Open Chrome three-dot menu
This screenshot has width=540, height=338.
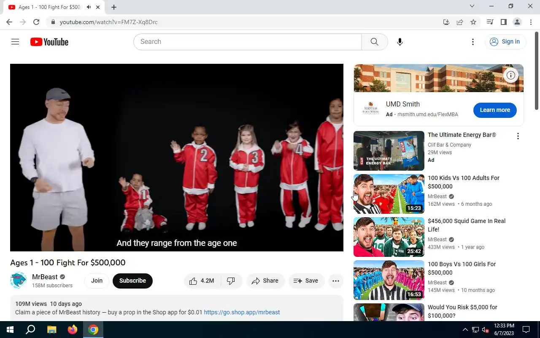point(530,22)
